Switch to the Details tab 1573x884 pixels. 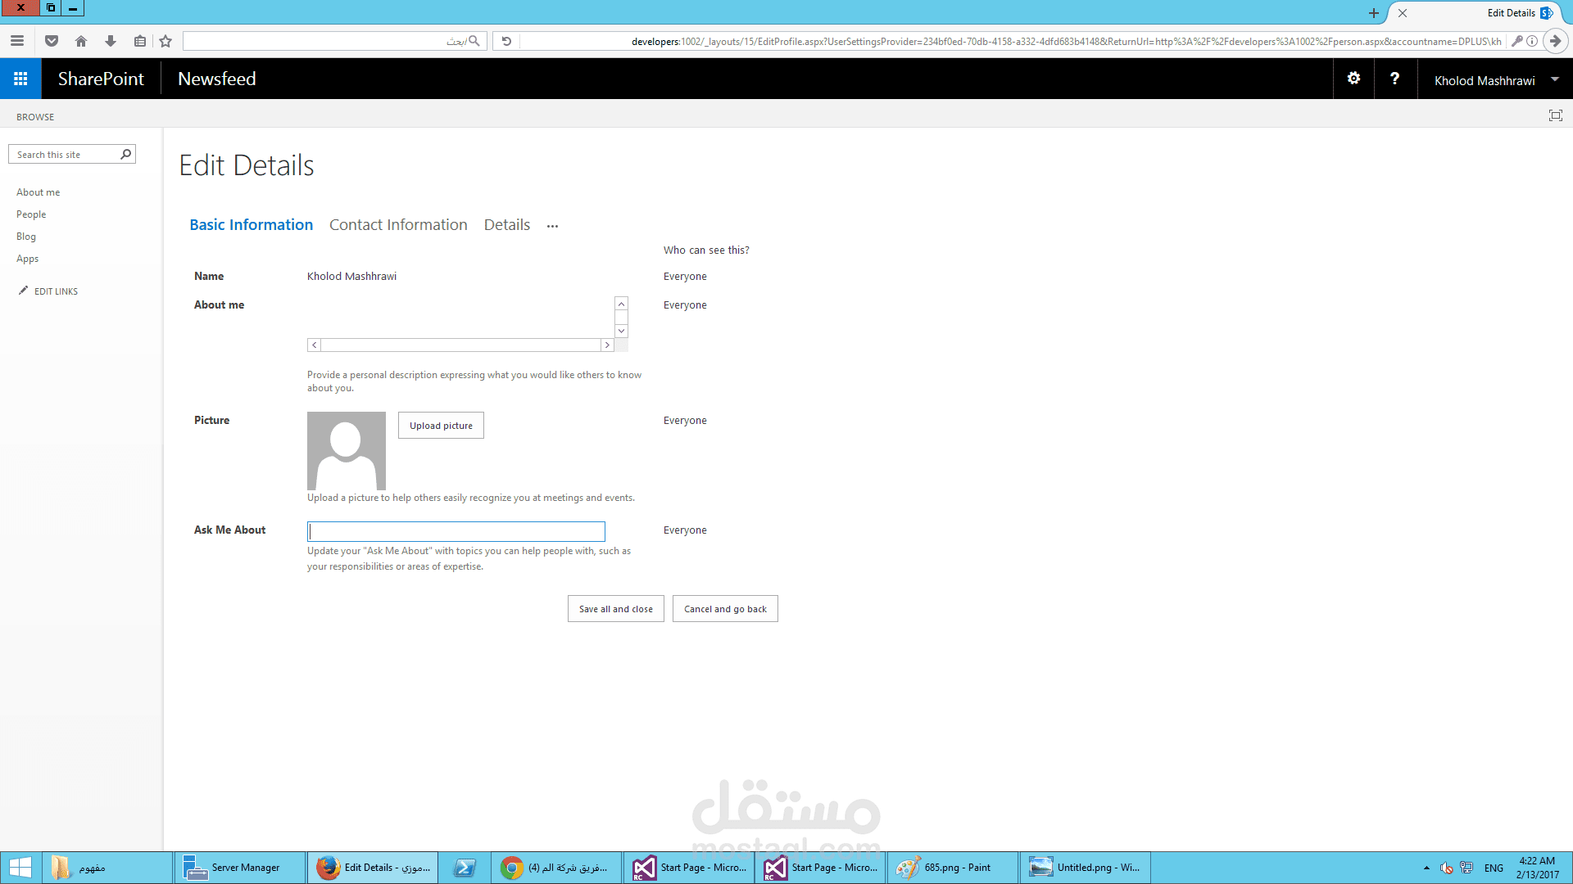click(506, 225)
